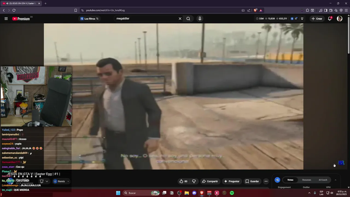This screenshot has height=197, width=350.
Task: Click the video player area
Action: 173,96
